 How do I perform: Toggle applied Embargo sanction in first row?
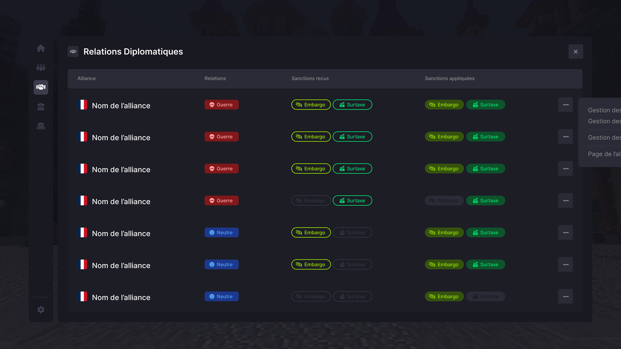click(444, 105)
